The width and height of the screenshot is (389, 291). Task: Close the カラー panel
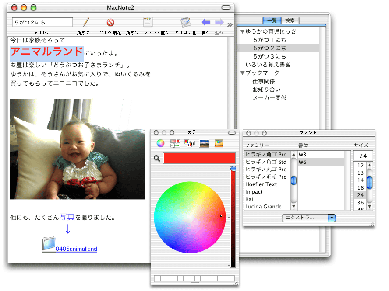pos(156,133)
